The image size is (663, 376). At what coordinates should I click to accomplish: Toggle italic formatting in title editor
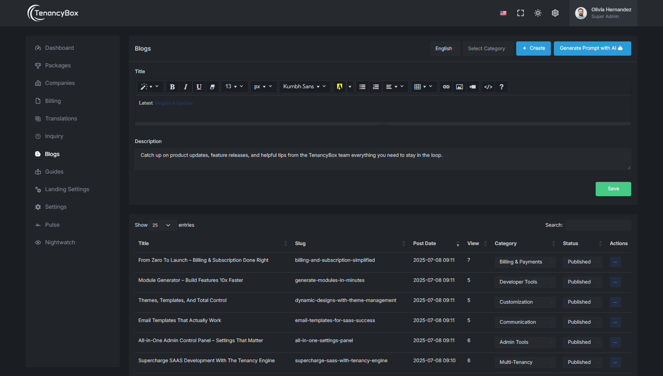pyautogui.click(x=186, y=87)
